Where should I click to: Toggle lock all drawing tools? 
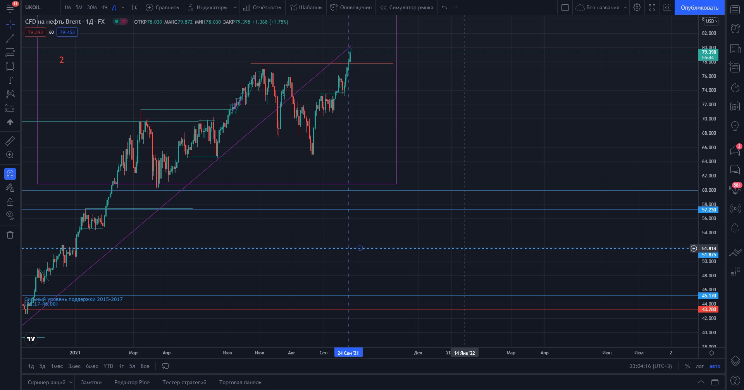(x=10, y=202)
